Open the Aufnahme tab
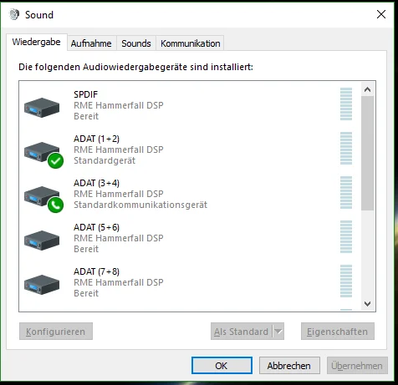The height and width of the screenshot is (385, 398). [x=91, y=43]
